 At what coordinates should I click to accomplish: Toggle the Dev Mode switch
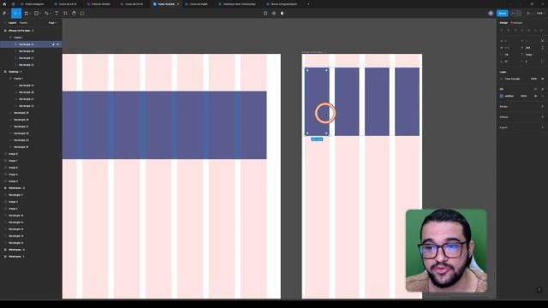[515, 14]
